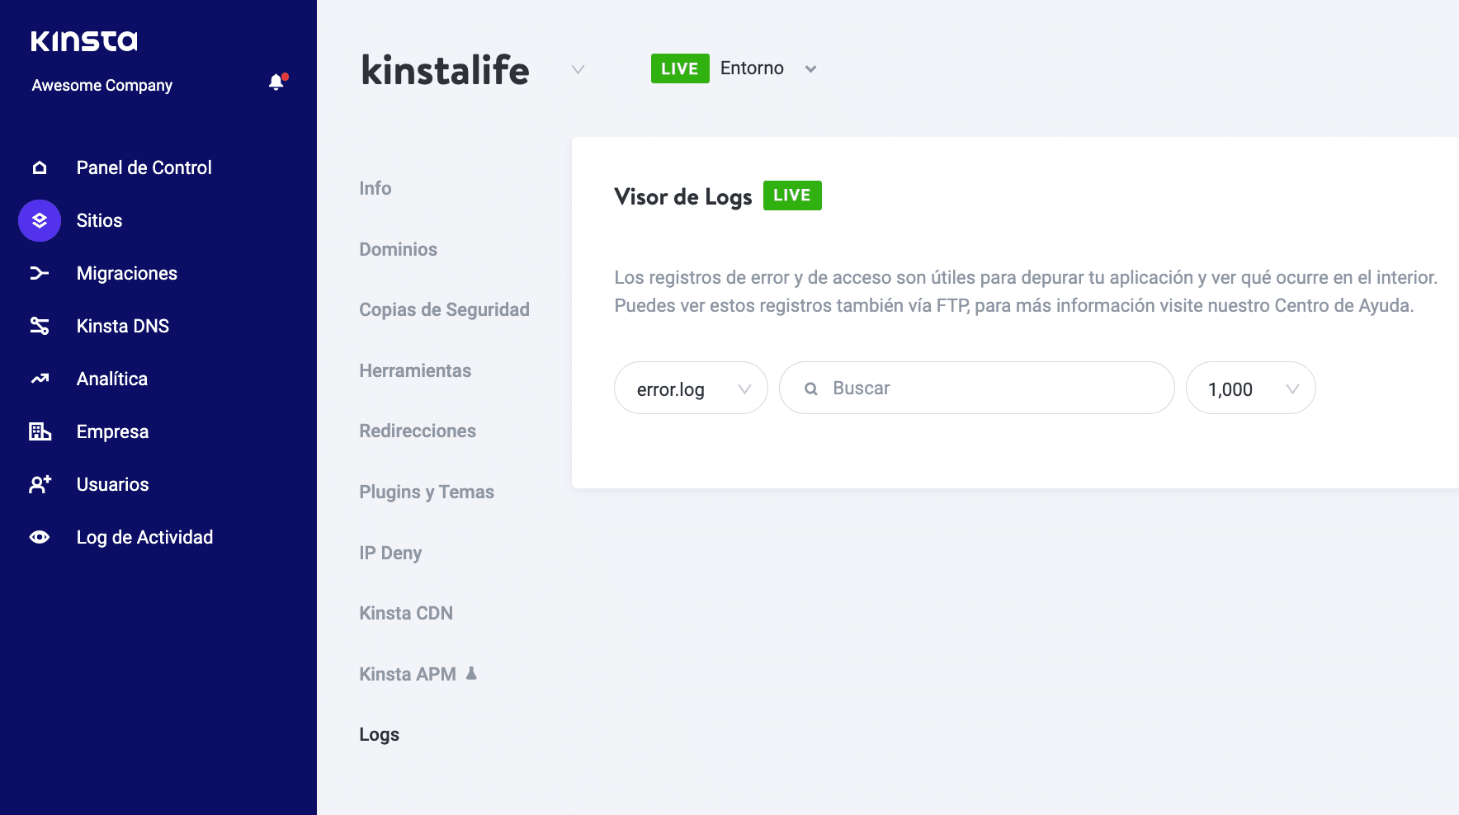Viewport: 1459px width, 815px height.
Task: Expand the kinstalife site selector chevron
Action: click(578, 69)
